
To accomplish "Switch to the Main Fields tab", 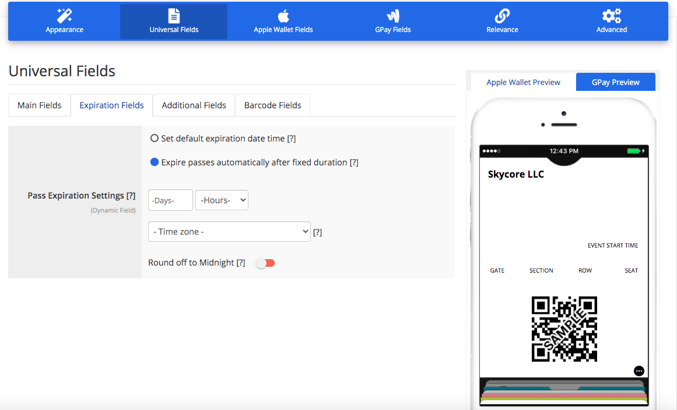I will 40,105.
